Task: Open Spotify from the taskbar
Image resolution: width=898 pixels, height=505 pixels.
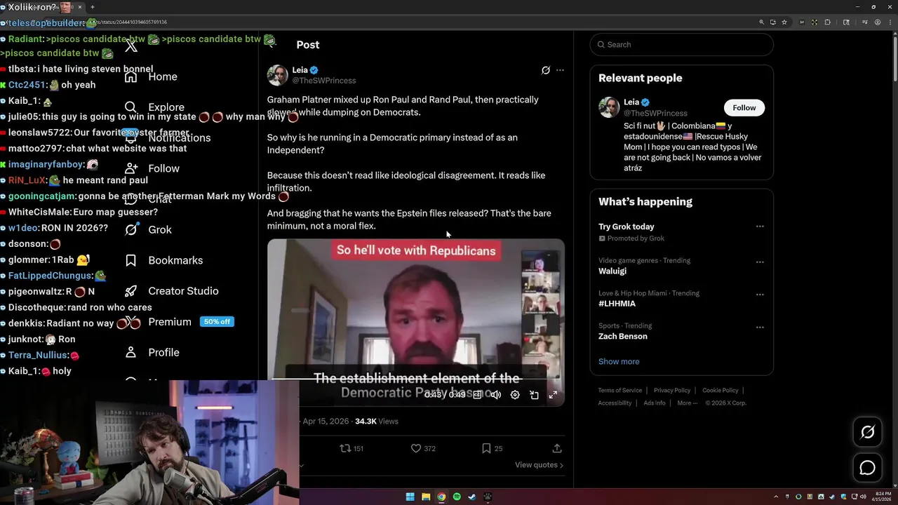Action: pos(457,497)
